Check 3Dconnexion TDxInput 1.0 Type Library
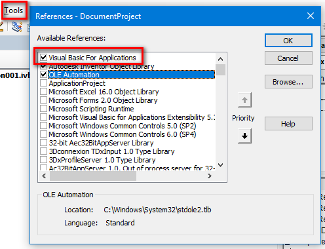The width and height of the screenshot is (325, 249). click(43, 151)
